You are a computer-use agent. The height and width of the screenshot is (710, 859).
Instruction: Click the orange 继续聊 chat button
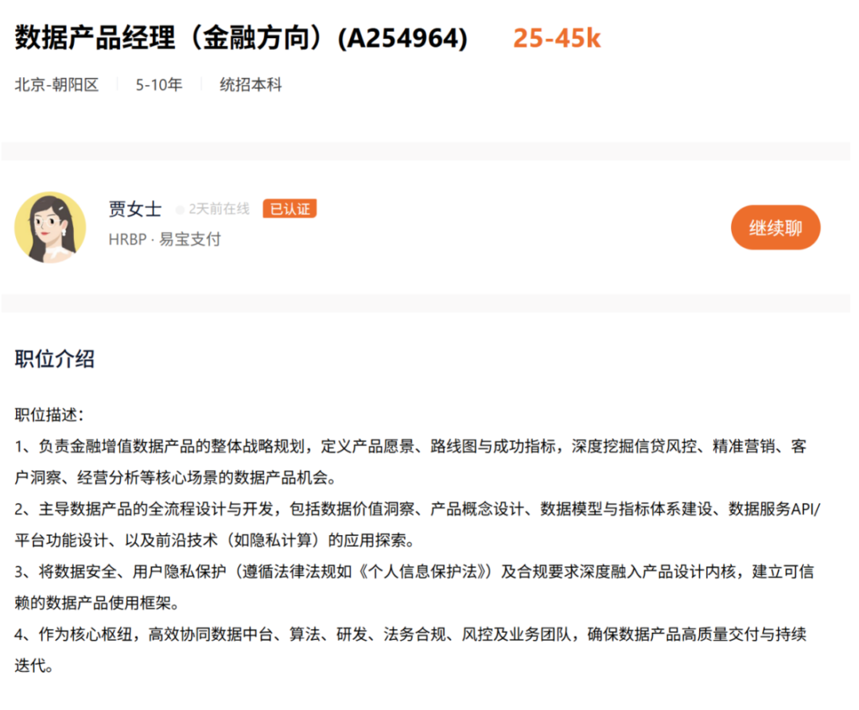point(775,227)
